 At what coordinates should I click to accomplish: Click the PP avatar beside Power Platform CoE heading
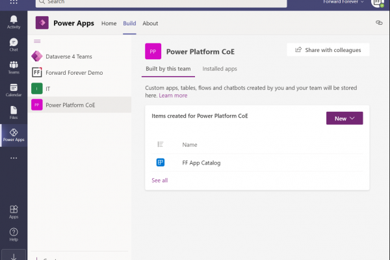(153, 51)
